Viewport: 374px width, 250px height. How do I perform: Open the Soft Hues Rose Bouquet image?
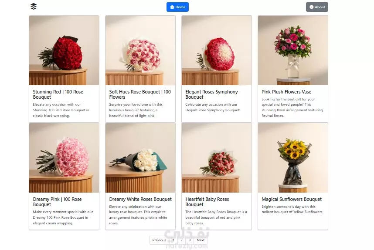point(140,50)
